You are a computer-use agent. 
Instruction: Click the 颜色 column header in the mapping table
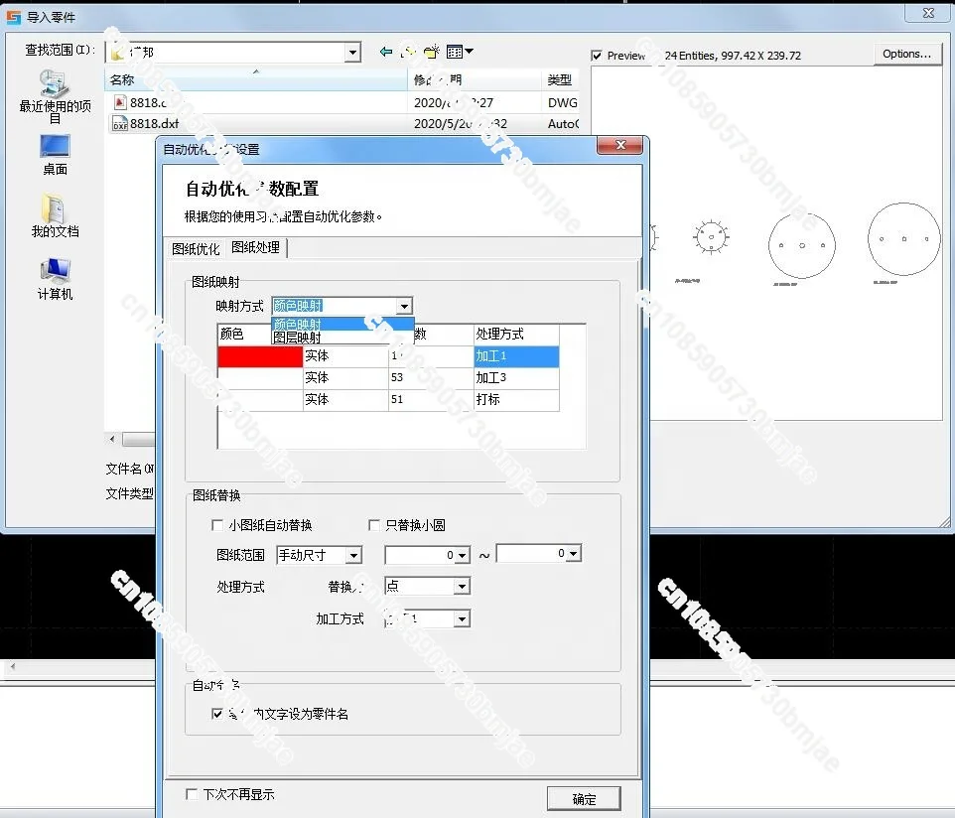(x=244, y=334)
